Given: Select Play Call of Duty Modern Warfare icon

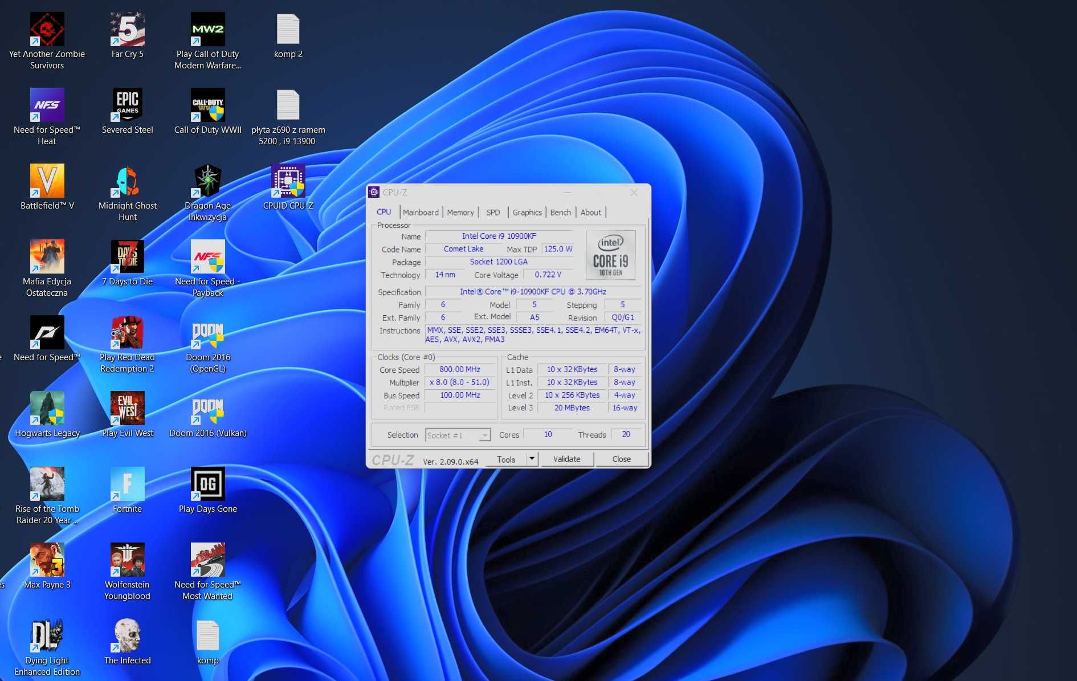Looking at the screenshot, I should [208, 41].
